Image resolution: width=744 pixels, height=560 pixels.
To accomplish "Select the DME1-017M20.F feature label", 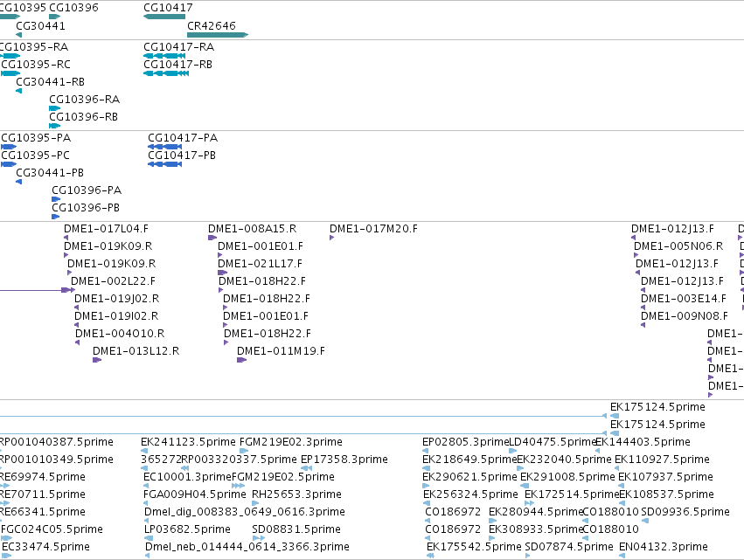I will 373,229.
